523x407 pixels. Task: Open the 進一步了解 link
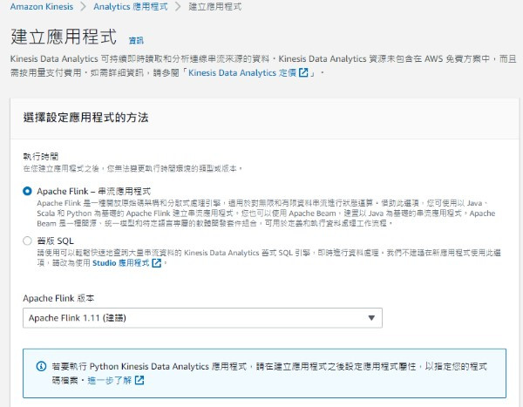coord(110,380)
